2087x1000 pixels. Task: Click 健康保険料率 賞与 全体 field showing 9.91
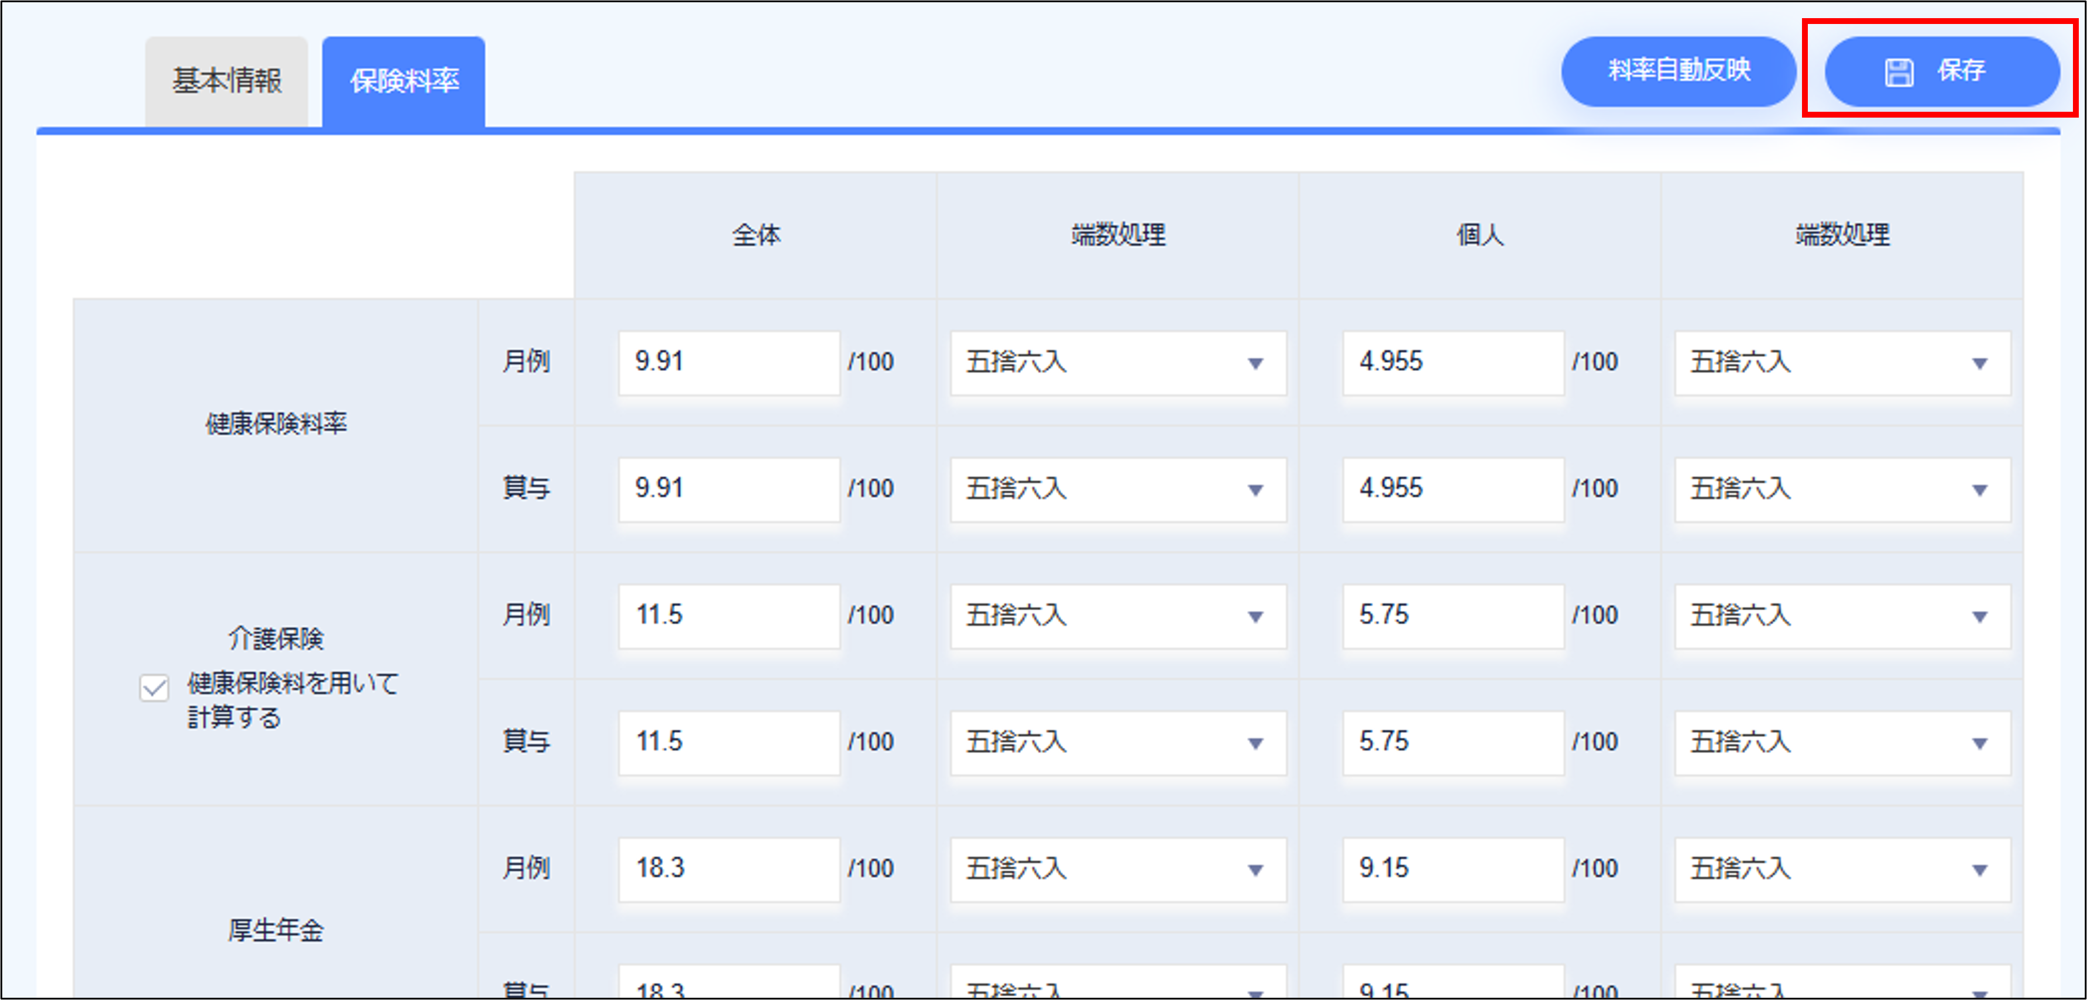click(729, 490)
